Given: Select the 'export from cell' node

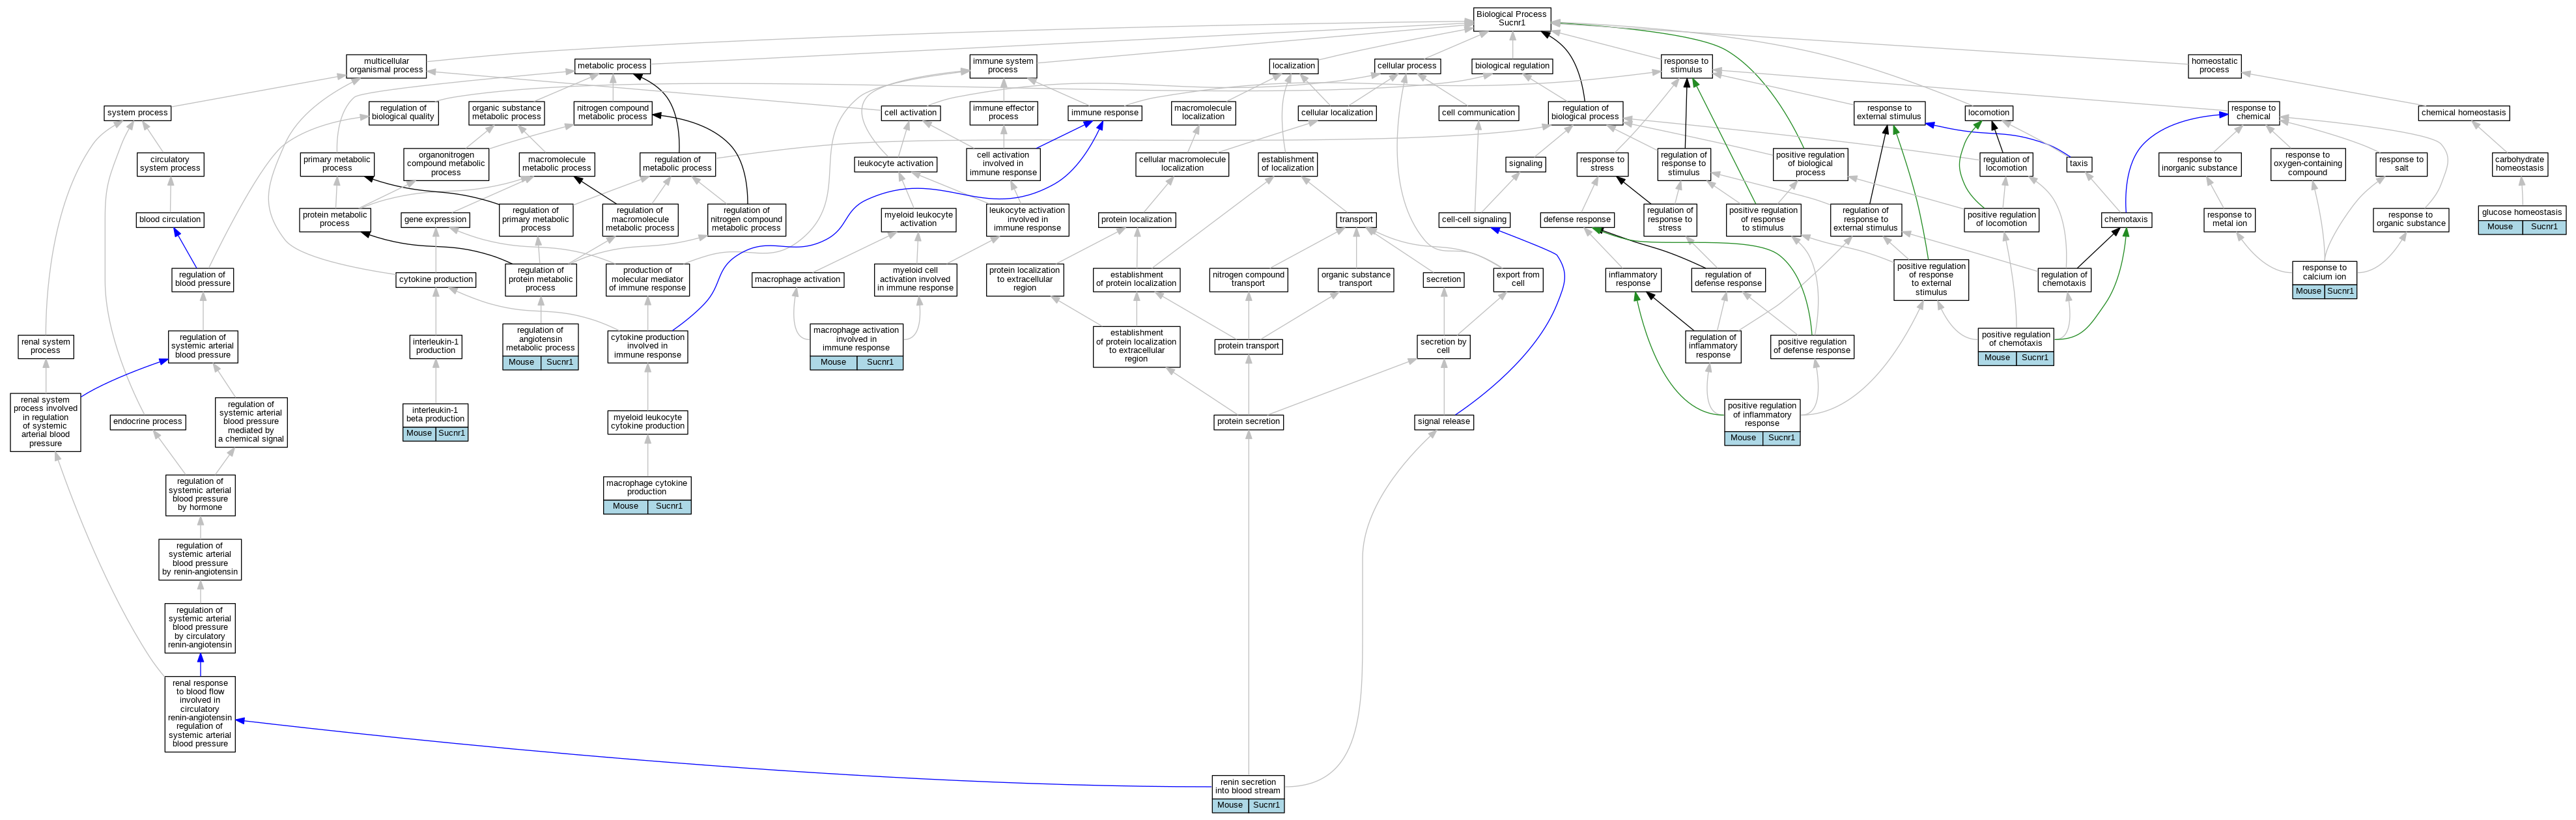Looking at the screenshot, I should coord(1518,279).
